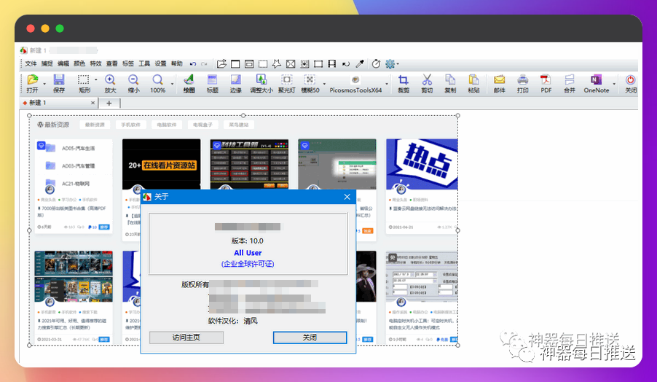Open the 文件 menu

pyautogui.click(x=31, y=63)
